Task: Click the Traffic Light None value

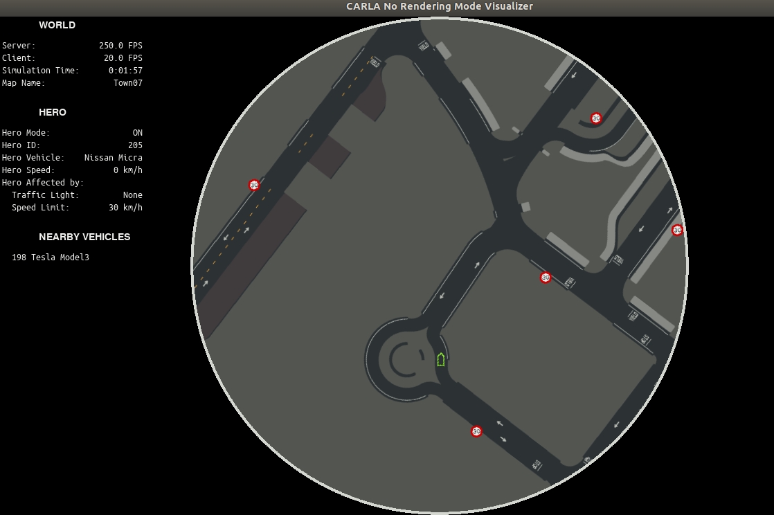Action: [132, 195]
